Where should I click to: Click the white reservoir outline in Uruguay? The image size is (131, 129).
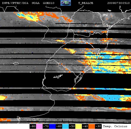[x=58, y=76]
